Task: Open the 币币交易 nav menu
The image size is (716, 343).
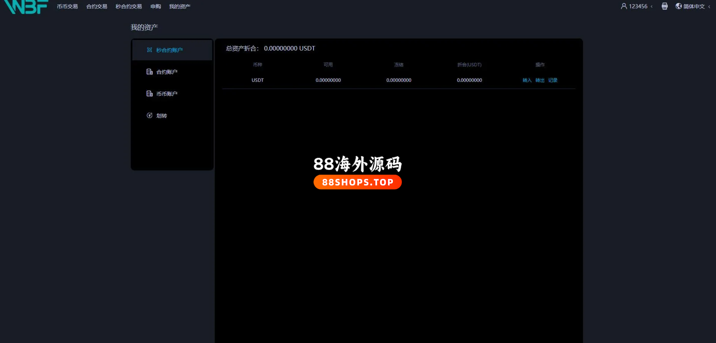Action: [x=67, y=6]
